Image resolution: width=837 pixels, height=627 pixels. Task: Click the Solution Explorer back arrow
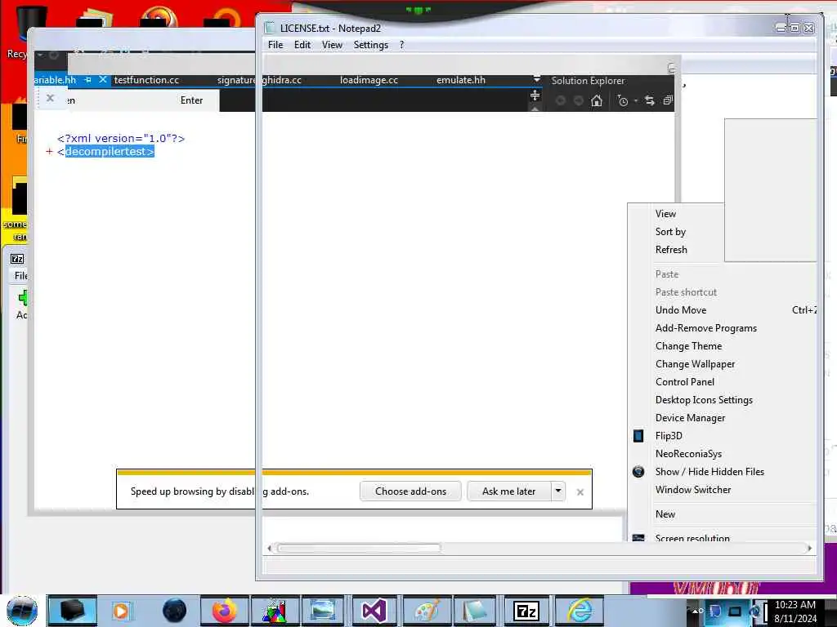[561, 100]
